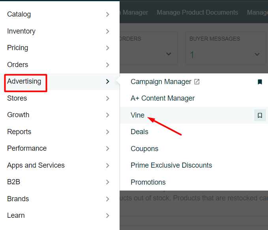Click the external link icon by Campaign Manager
The height and width of the screenshot is (230, 268).
(x=197, y=82)
